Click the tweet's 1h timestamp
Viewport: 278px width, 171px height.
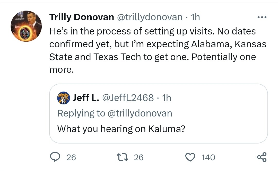click(x=195, y=17)
